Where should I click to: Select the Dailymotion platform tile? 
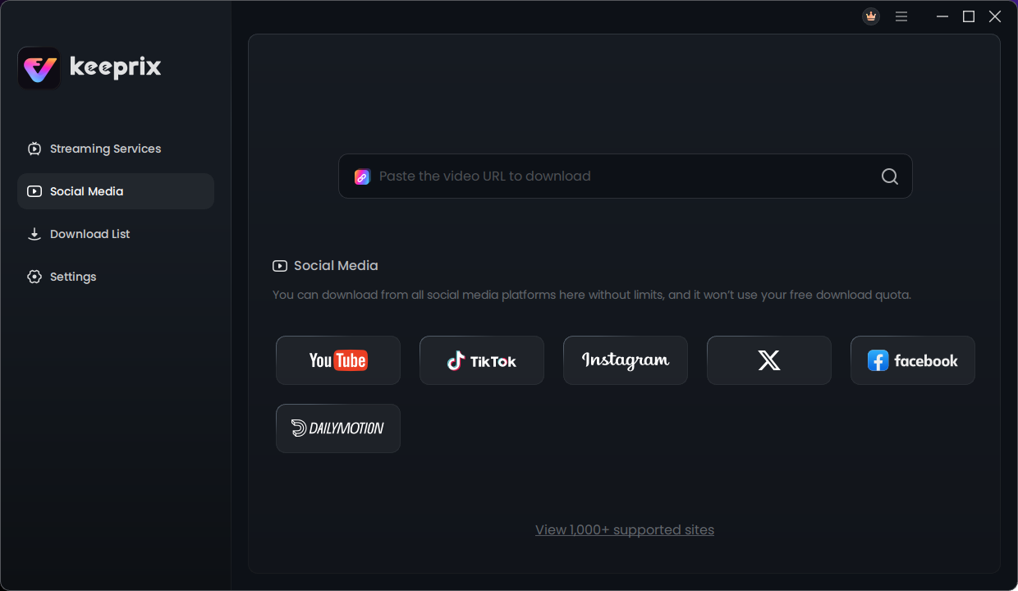[338, 428]
